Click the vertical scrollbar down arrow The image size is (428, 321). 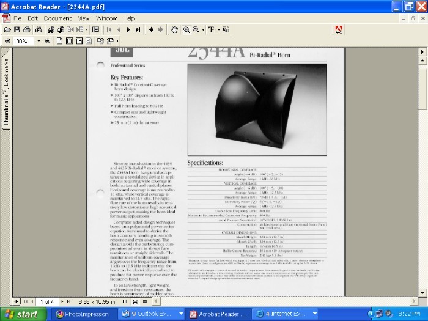point(422,293)
